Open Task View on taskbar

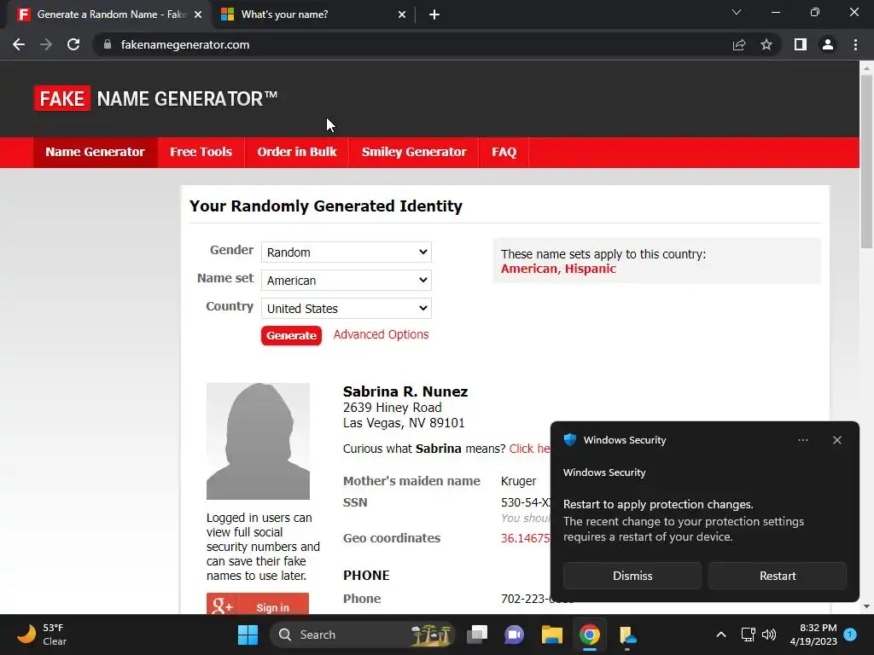pyautogui.click(x=477, y=635)
